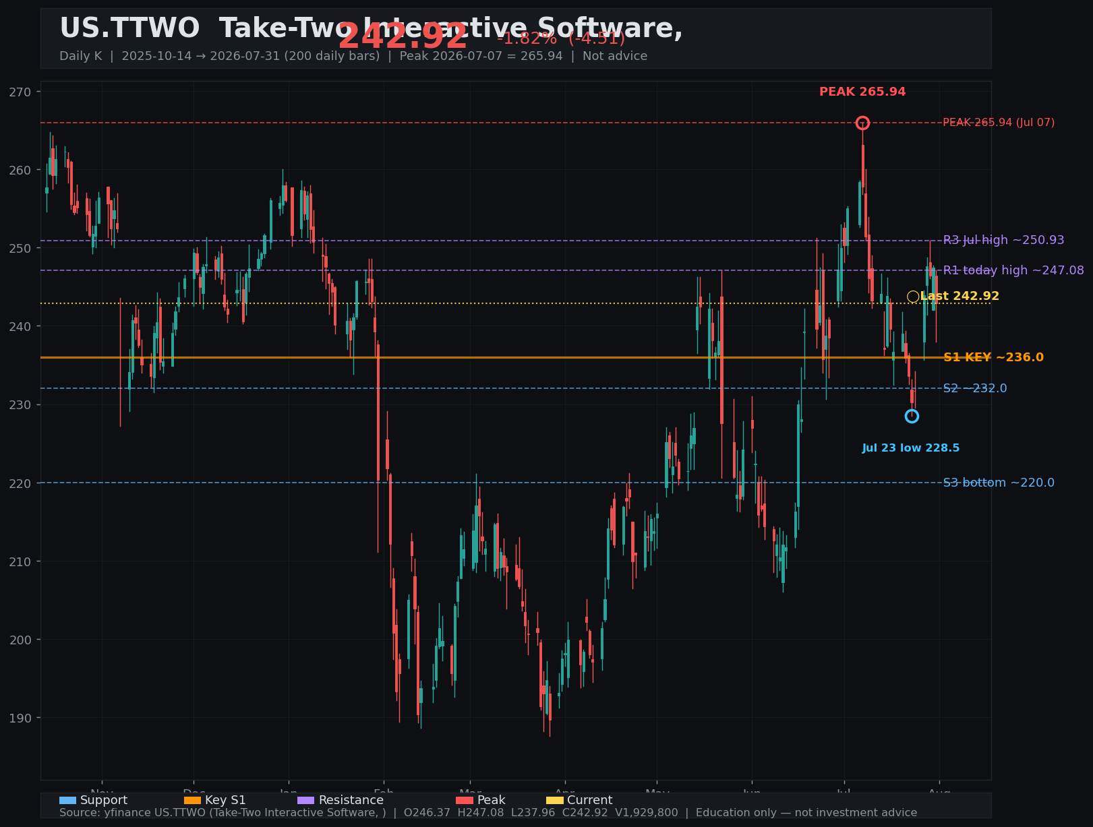
Task: Select the yellow Current legend swatch
Action: tap(554, 800)
